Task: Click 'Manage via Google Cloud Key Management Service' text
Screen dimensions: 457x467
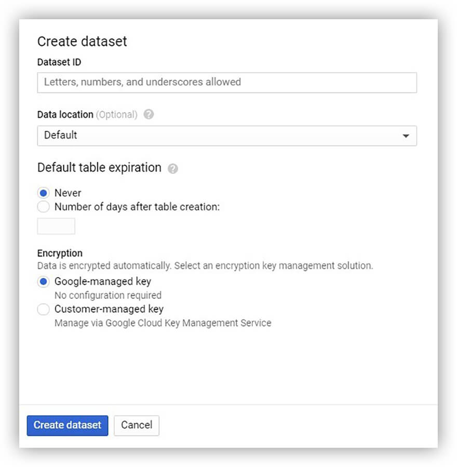Action: click(163, 323)
